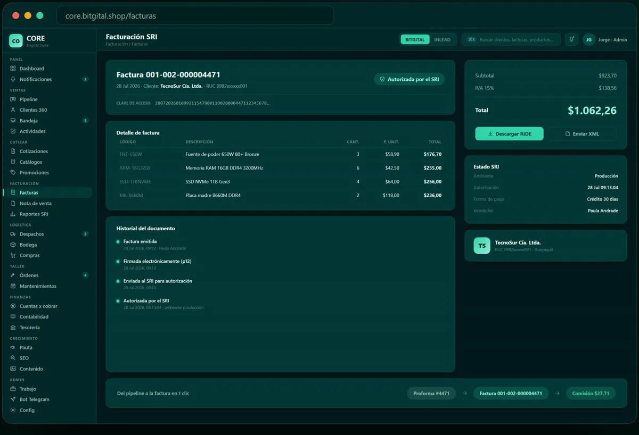Open Órdenes wrench icon

[13, 275]
